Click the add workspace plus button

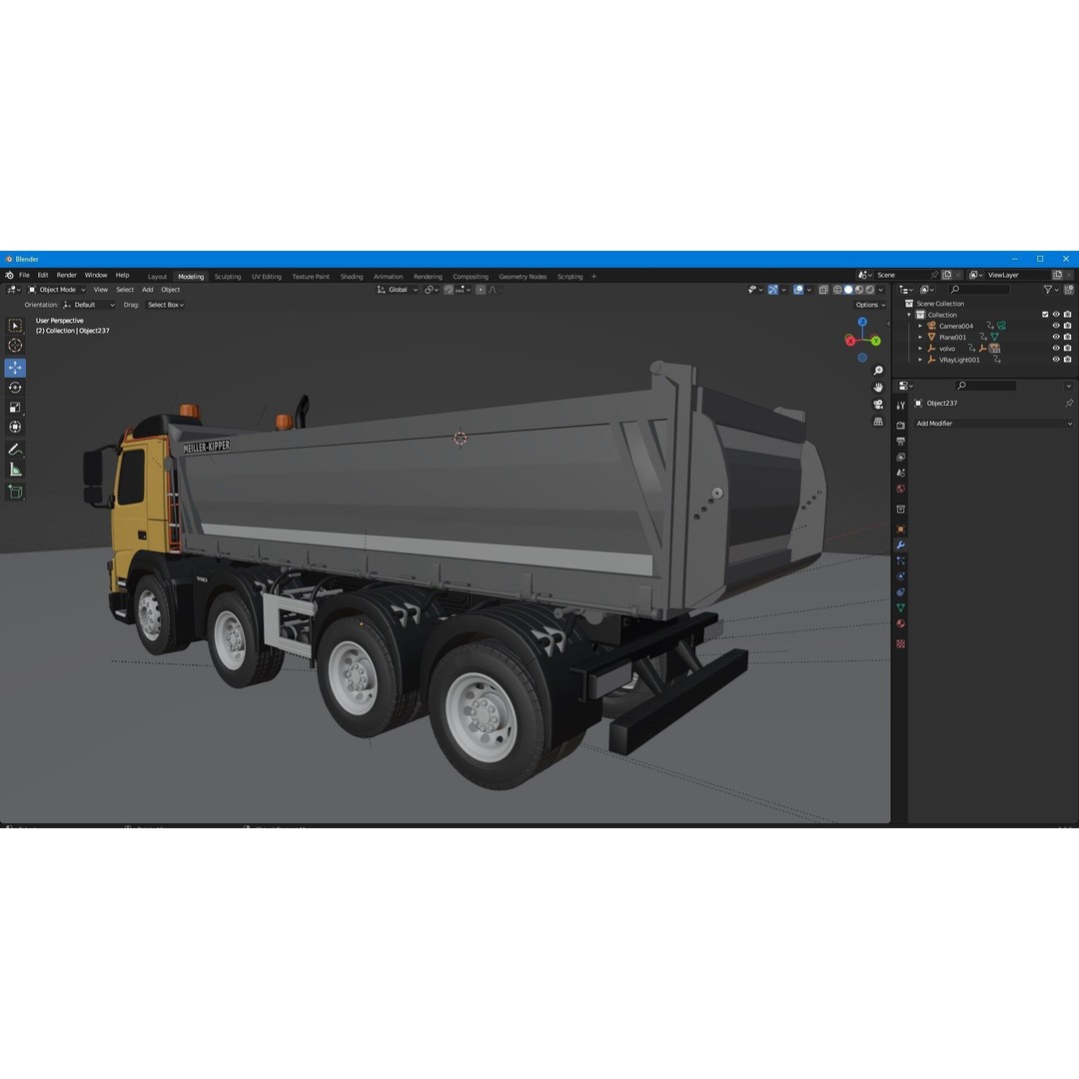tap(593, 277)
